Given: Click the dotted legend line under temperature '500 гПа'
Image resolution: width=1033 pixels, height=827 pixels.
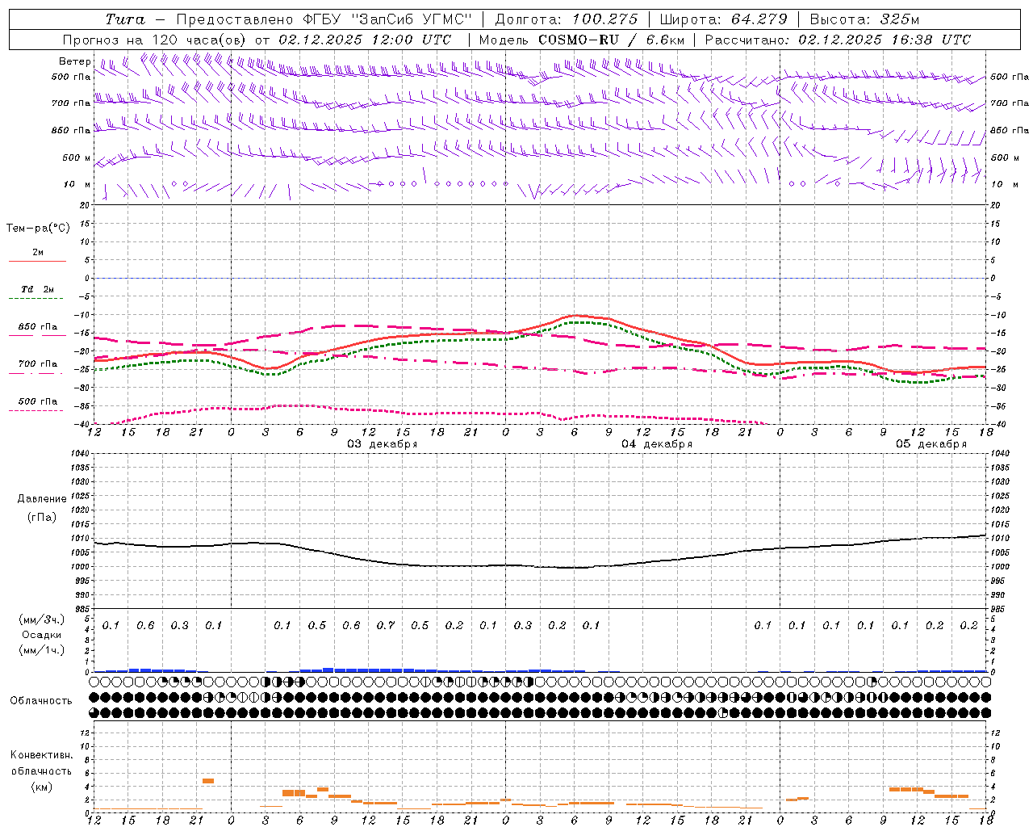Looking at the screenshot, I should tap(36, 410).
